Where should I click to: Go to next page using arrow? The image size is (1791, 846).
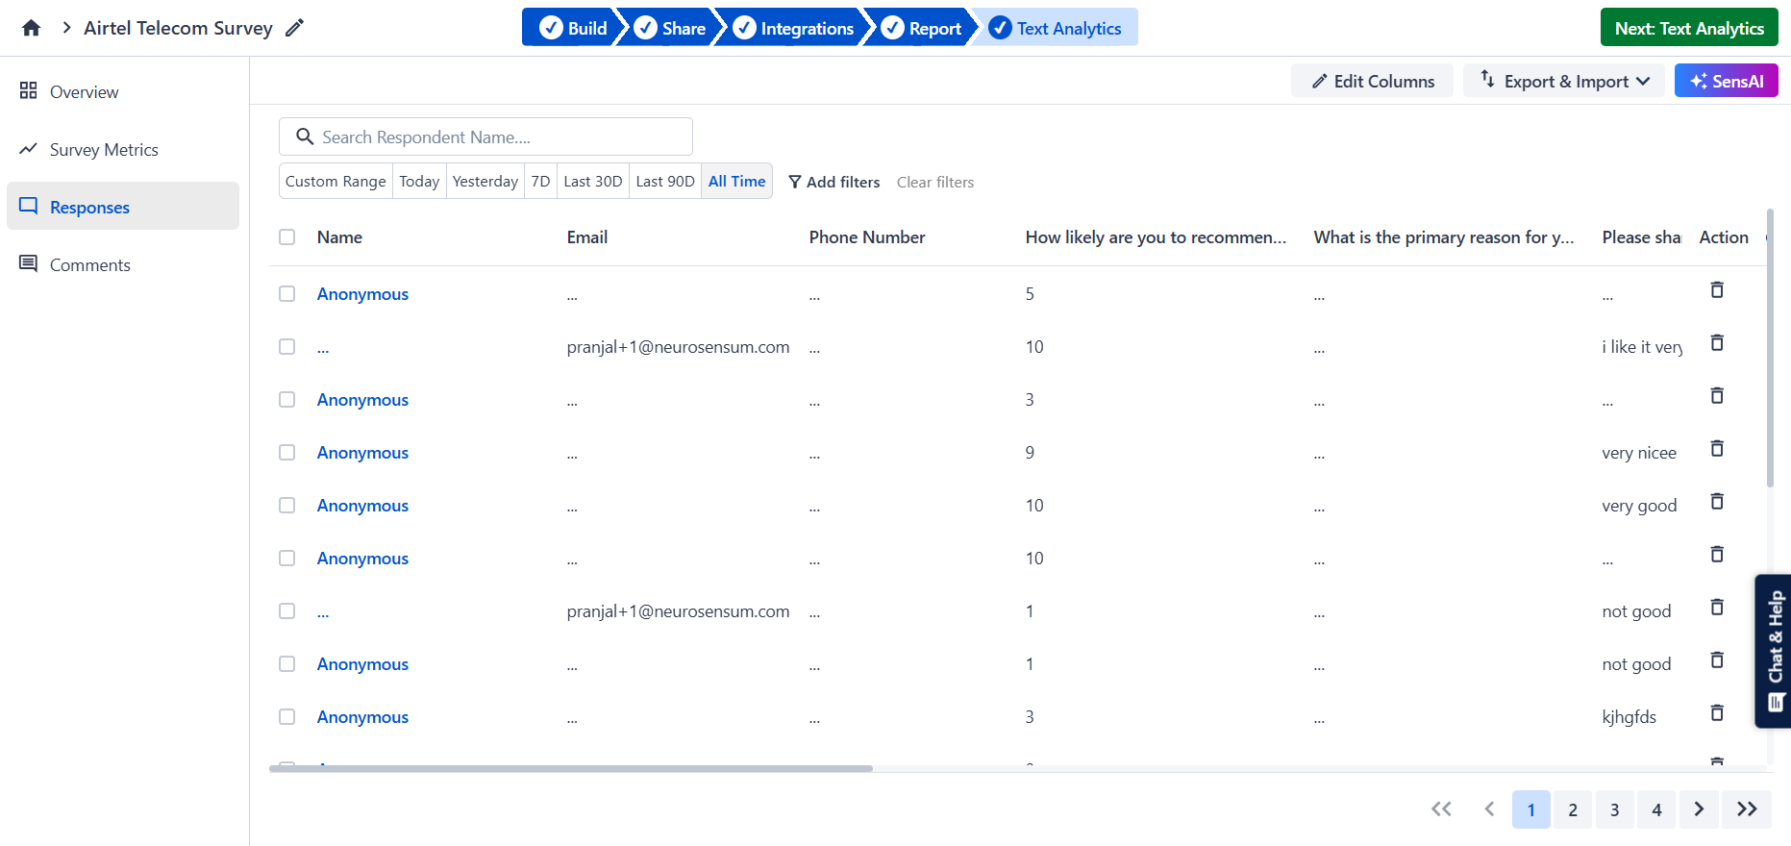point(1699,809)
